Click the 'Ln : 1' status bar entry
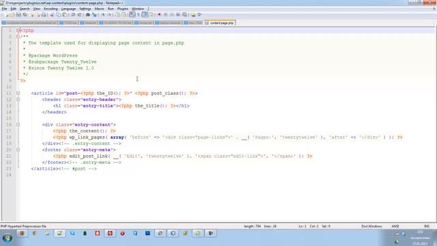437x246 pixels. [x=302, y=226]
